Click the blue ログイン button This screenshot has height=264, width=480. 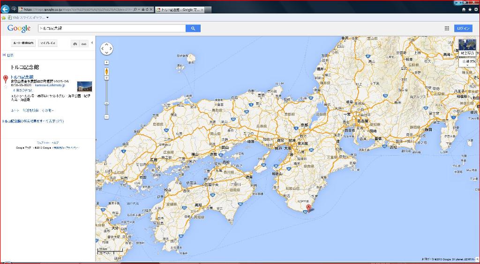click(463, 28)
